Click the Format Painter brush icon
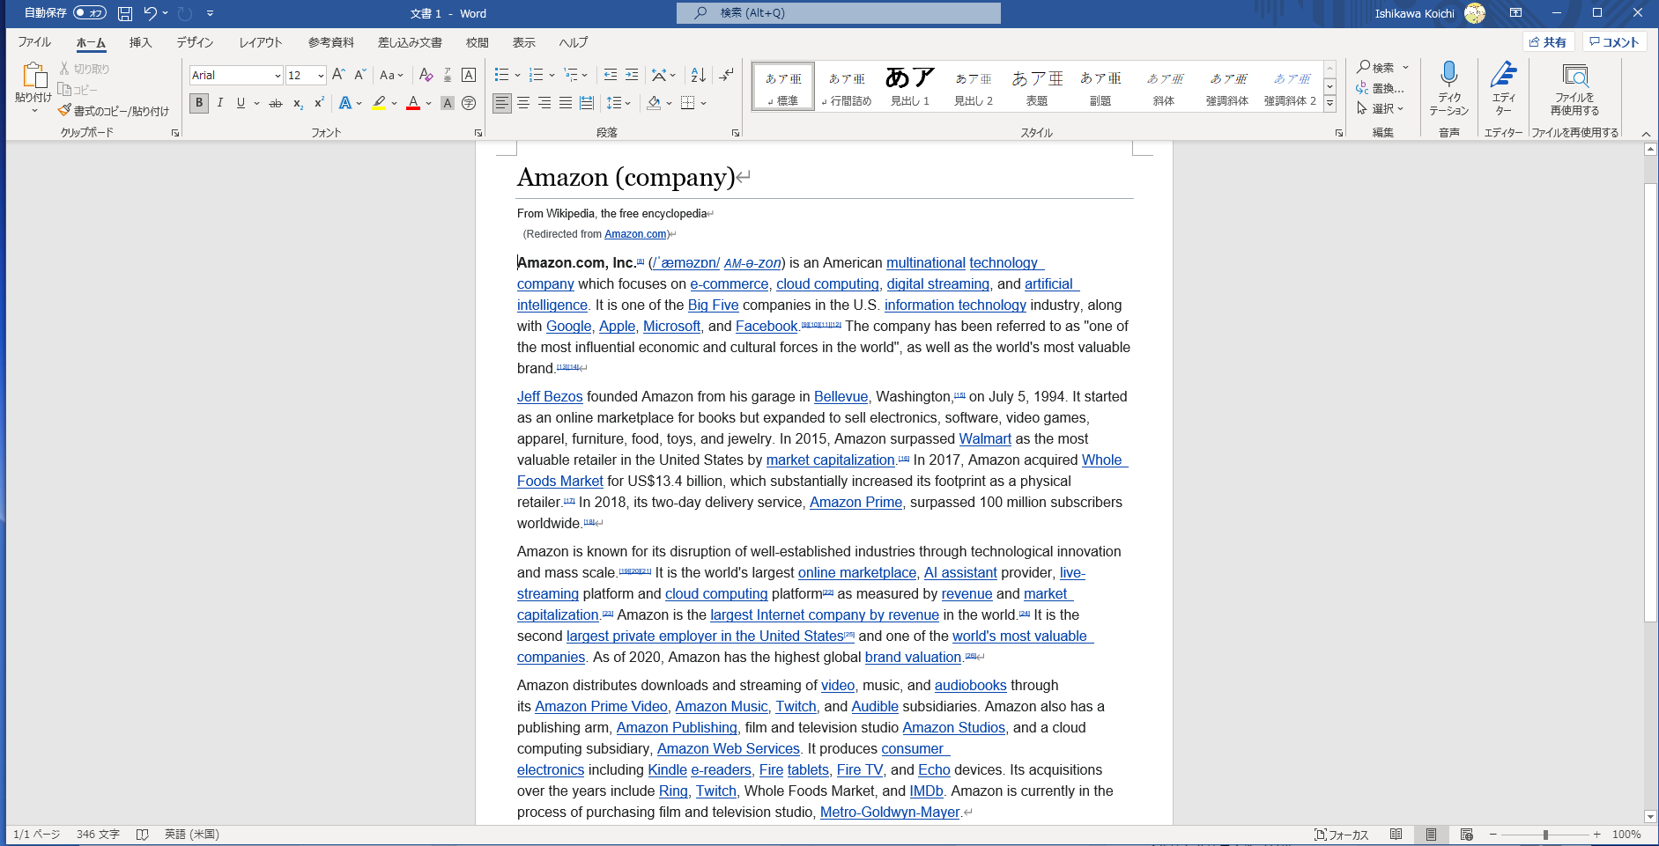 (64, 111)
